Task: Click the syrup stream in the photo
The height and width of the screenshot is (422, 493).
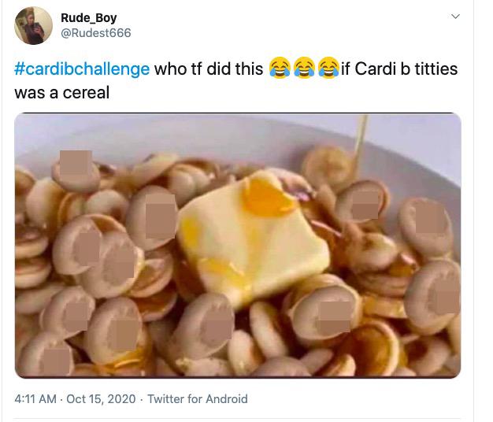Action: pyautogui.click(x=360, y=142)
